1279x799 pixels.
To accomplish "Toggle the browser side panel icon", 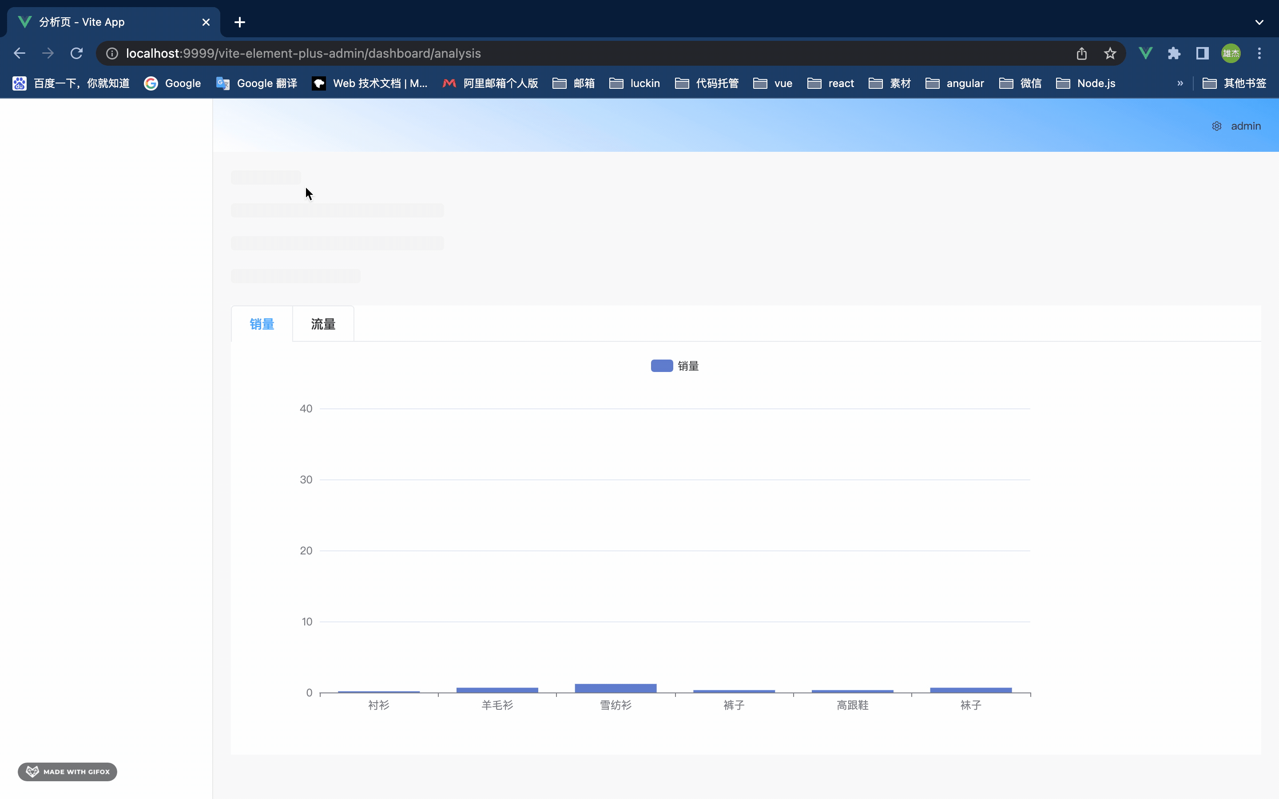I will [1202, 53].
